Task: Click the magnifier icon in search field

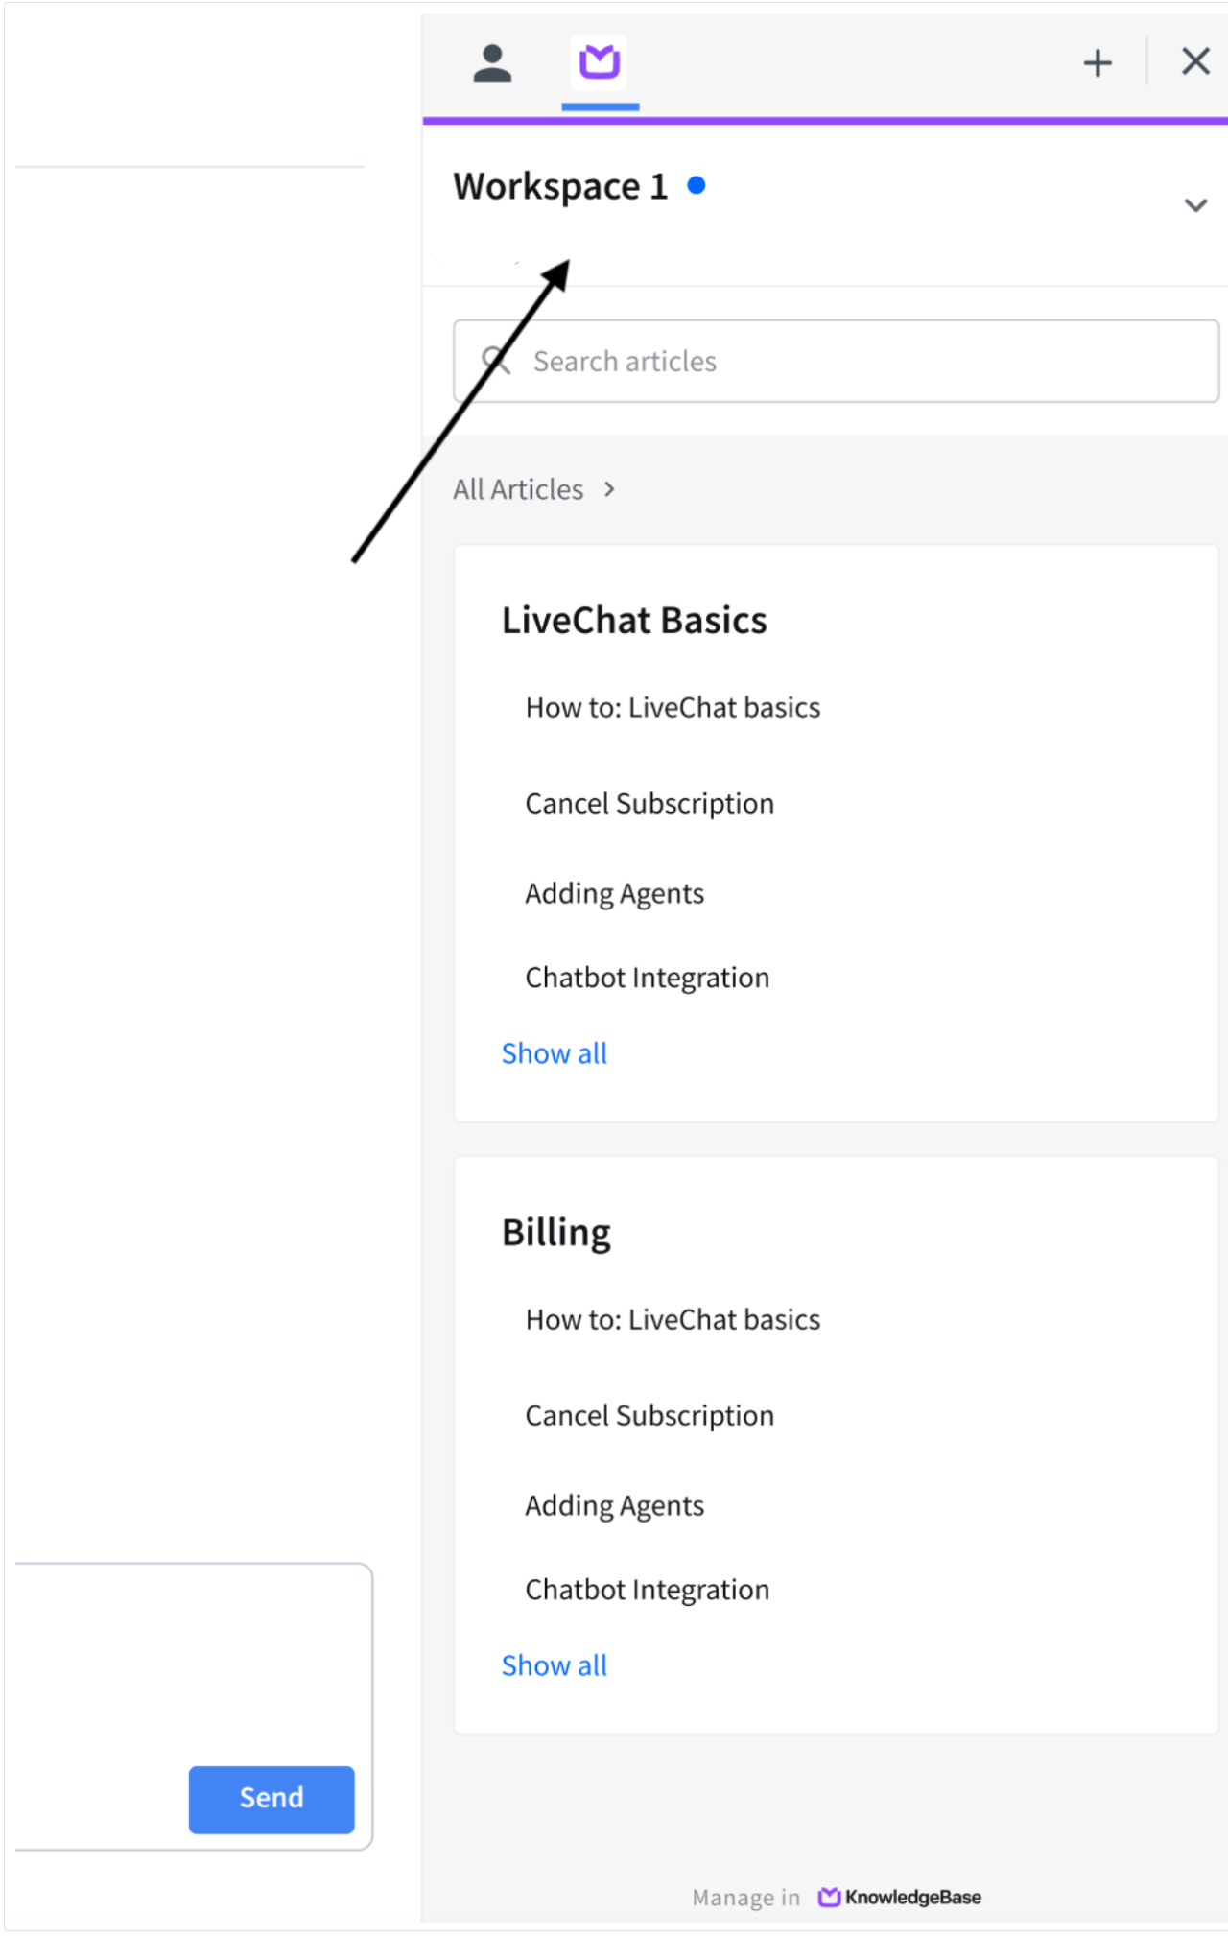Action: click(x=496, y=361)
